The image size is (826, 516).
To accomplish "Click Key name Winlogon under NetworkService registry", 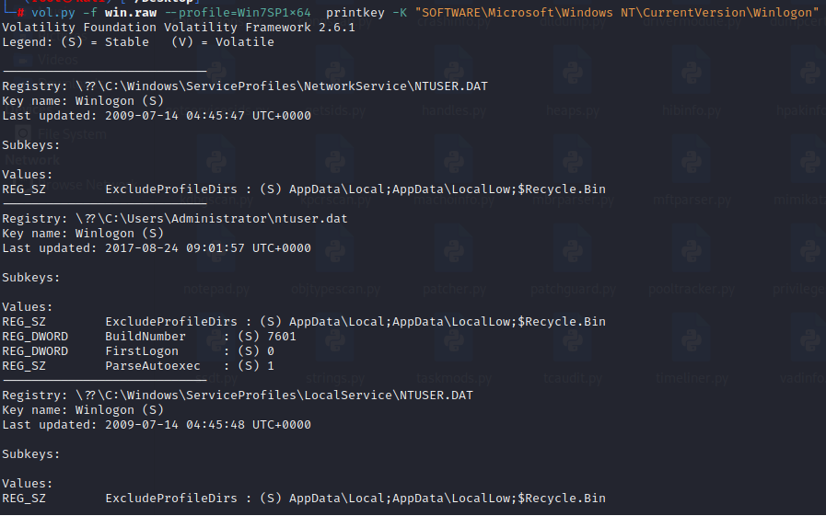I will pos(83,101).
